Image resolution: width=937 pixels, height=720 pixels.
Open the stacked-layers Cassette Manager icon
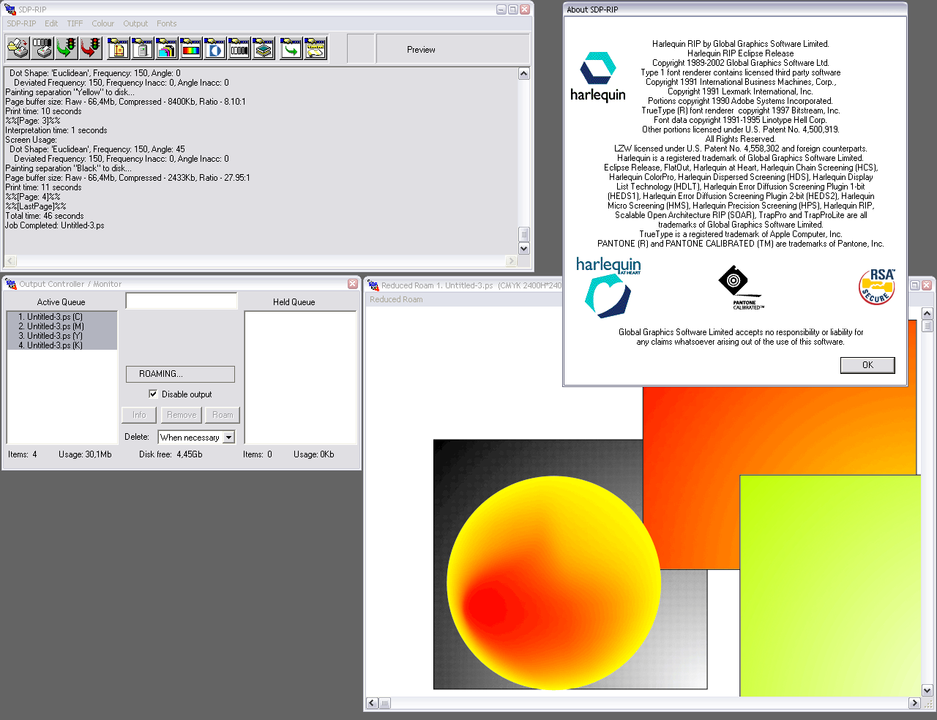[x=264, y=49]
